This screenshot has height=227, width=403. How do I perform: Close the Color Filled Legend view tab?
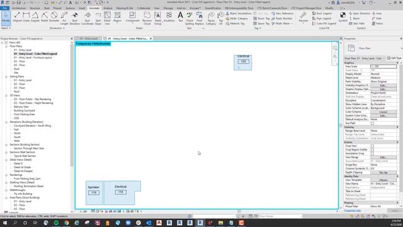coord(150,38)
